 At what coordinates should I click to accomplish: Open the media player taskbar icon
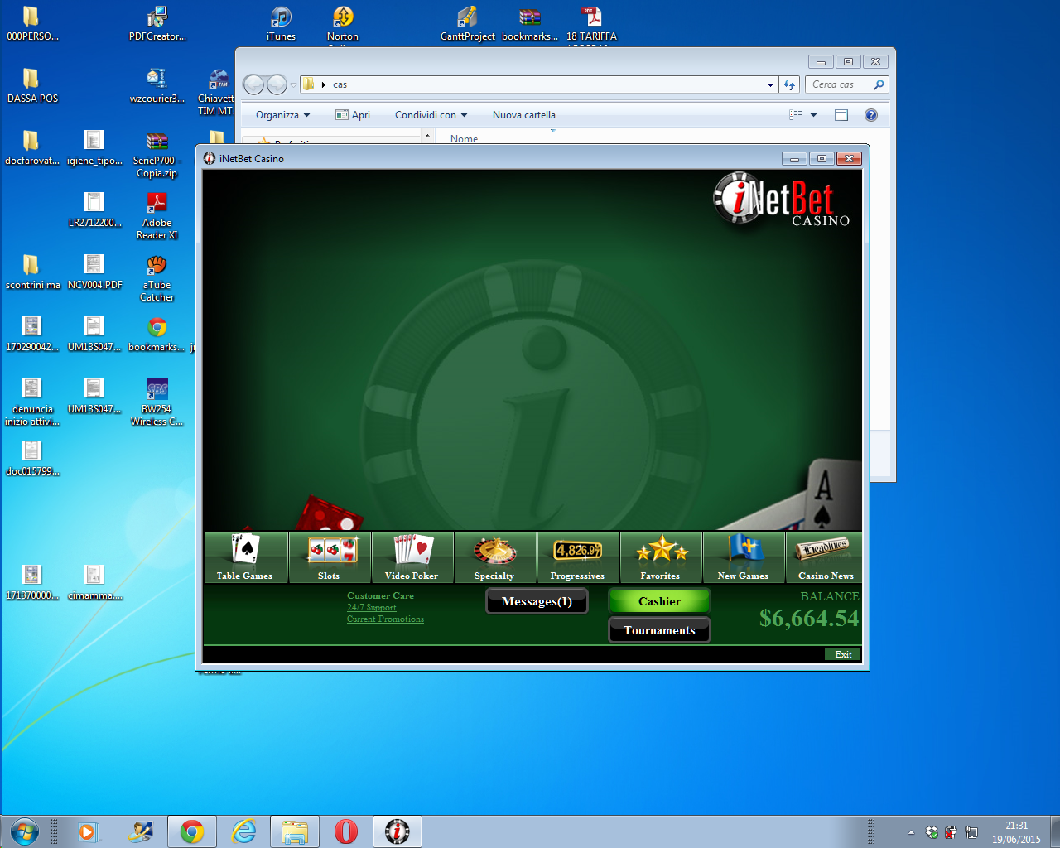pyautogui.click(x=88, y=831)
